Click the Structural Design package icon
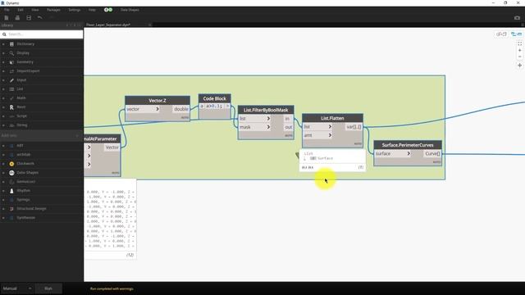525x295 pixels. (x=11, y=209)
